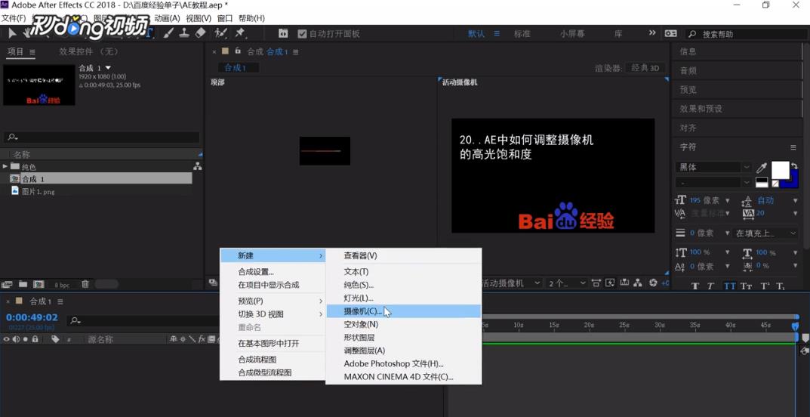This screenshot has width=810, height=417.
Task: Toggle the composition viewer lock icon
Action: (x=238, y=51)
